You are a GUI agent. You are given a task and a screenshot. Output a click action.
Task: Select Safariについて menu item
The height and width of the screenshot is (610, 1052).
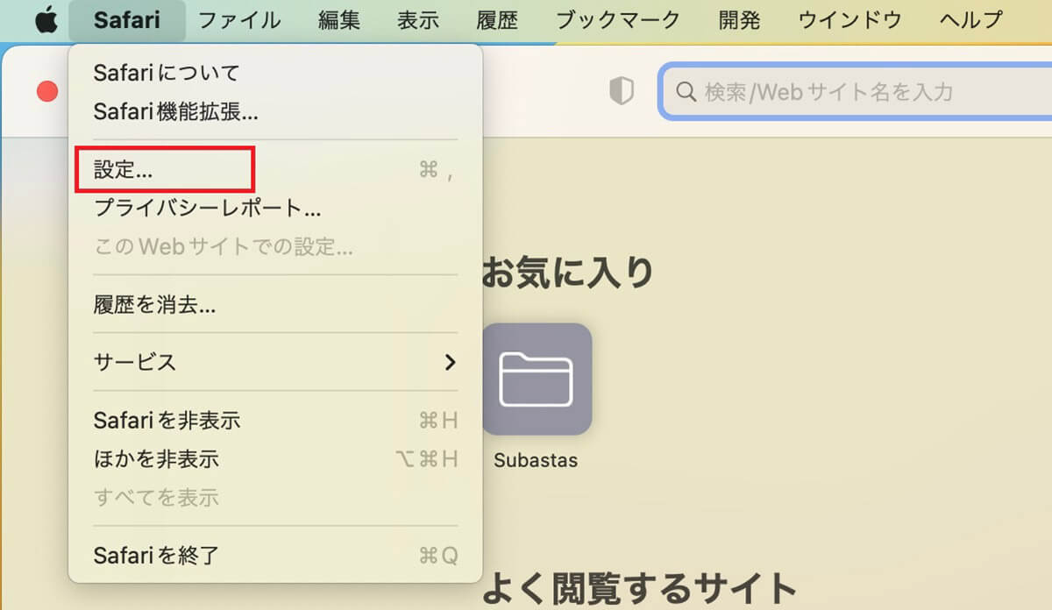tap(275, 73)
